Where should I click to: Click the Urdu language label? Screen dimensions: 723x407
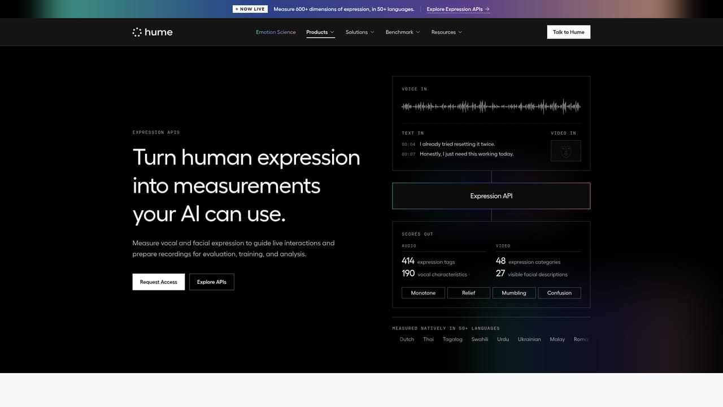(x=503, y=339)
